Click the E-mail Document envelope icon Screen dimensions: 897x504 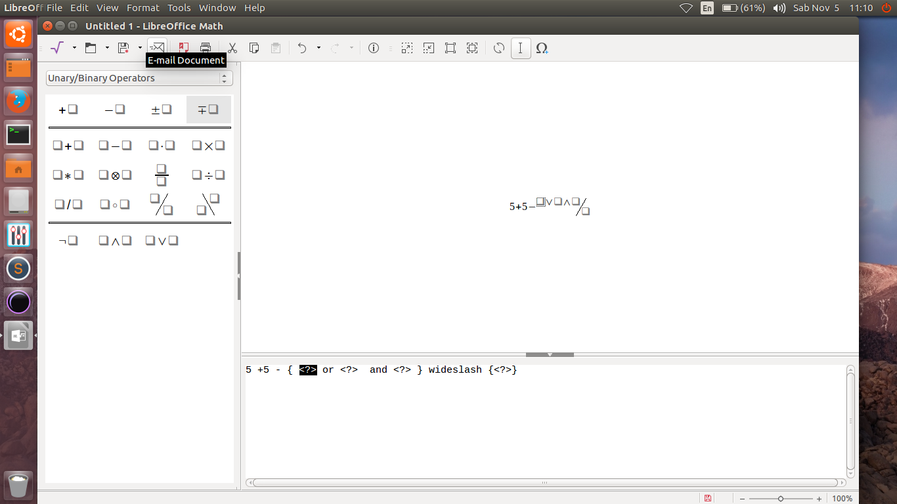pos(157,47)
